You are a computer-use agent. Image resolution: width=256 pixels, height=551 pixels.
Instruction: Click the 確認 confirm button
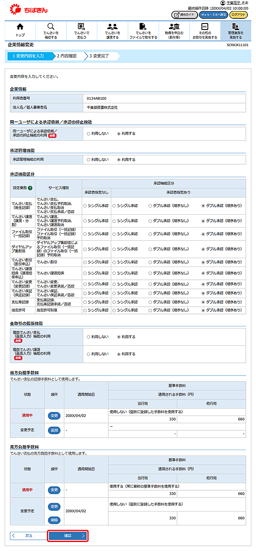click(x=68, y=536)
